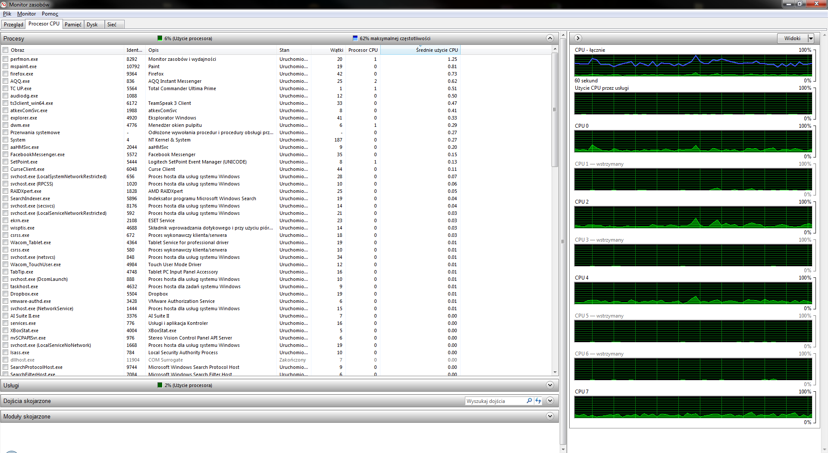828x453 pixels.
Task: Click the refresh icon beside the search box
Action: click(538, 401)
